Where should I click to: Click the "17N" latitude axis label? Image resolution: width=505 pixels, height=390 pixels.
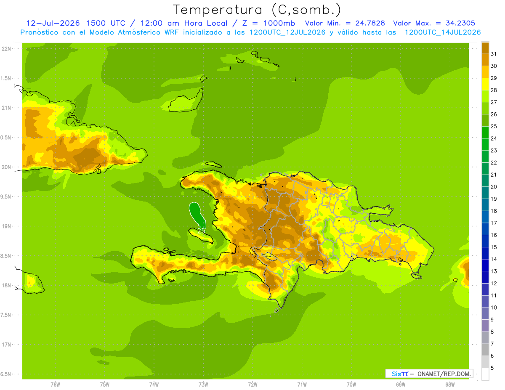click(7, 345)
